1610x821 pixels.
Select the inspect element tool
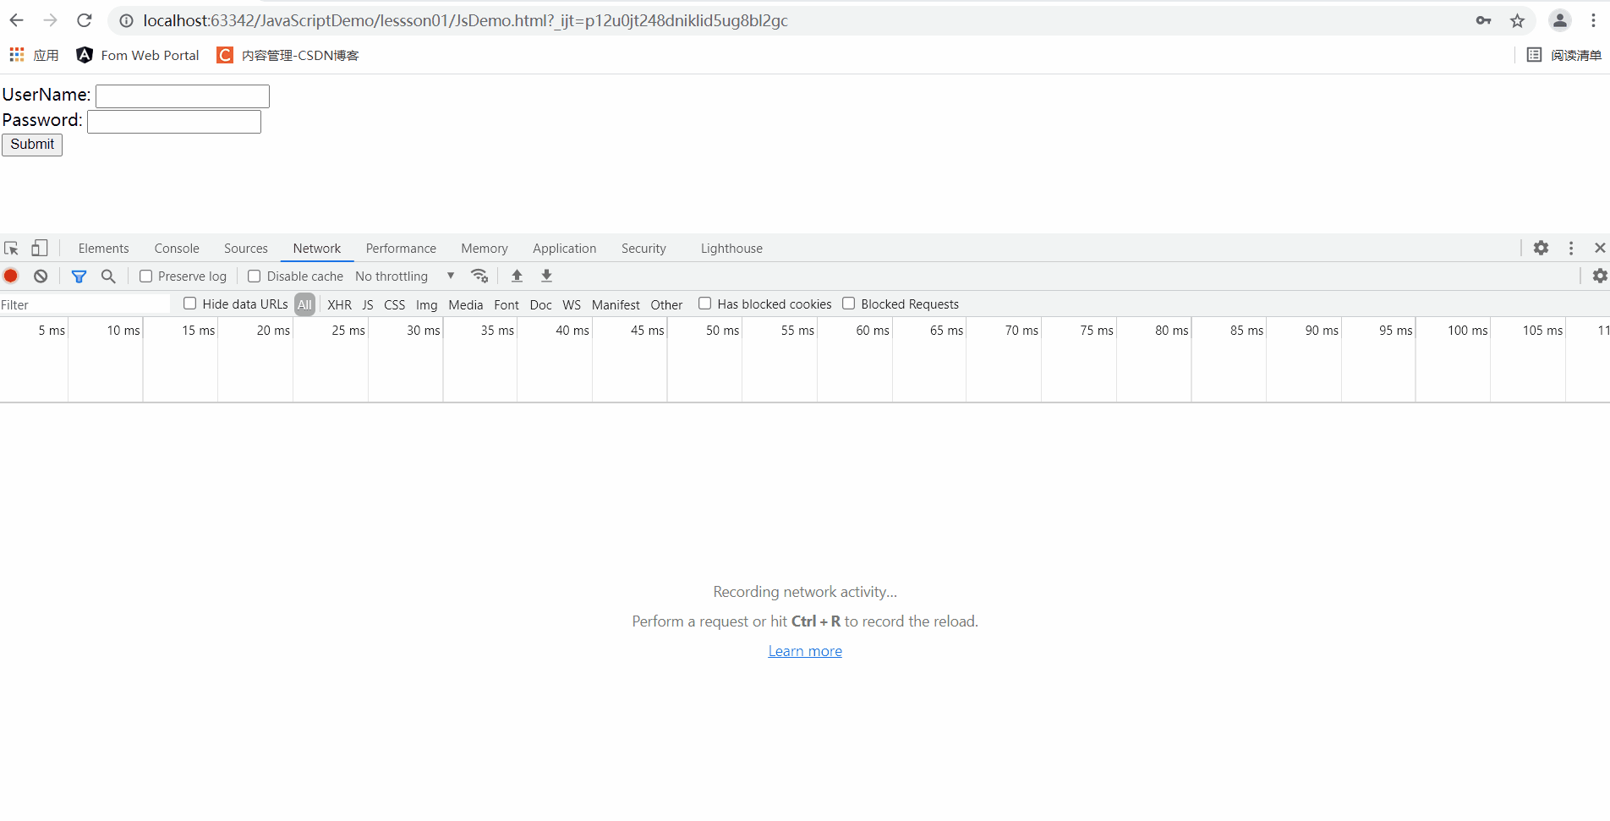pos(11,247)
